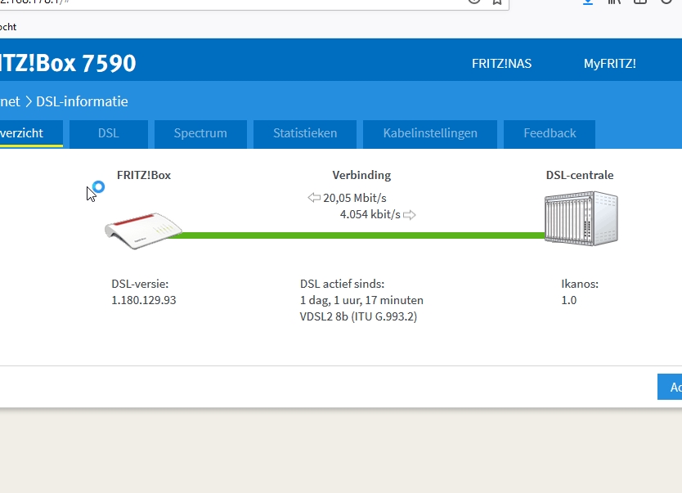
Task: Click the DSL-centrale server rack image
Action: tap(581, 218)
